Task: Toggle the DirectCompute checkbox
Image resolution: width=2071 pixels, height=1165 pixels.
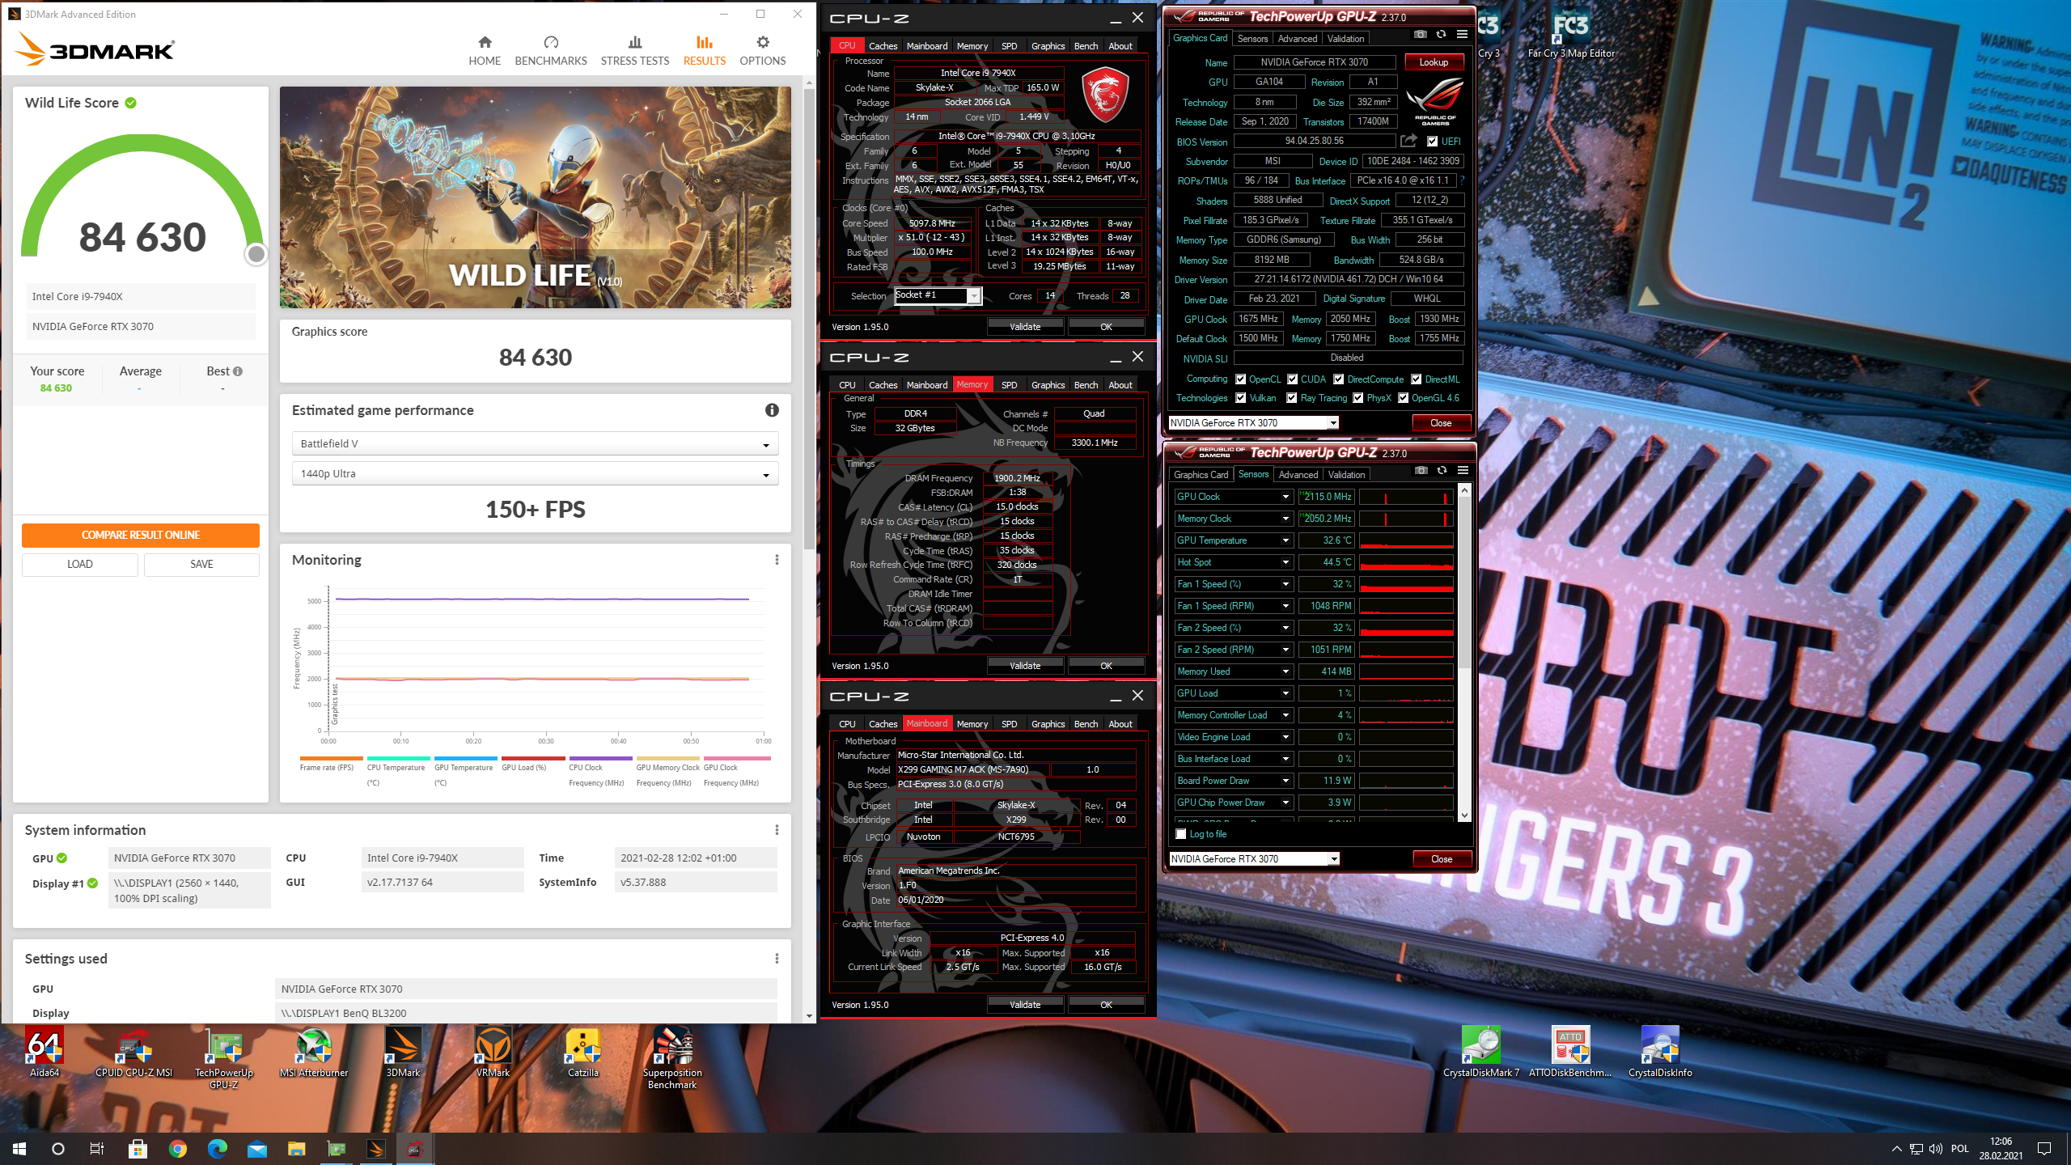Action: click(x=1339, y=379)
